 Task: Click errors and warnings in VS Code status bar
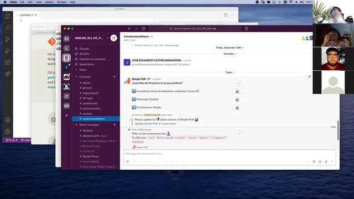[x=12, y=140]
